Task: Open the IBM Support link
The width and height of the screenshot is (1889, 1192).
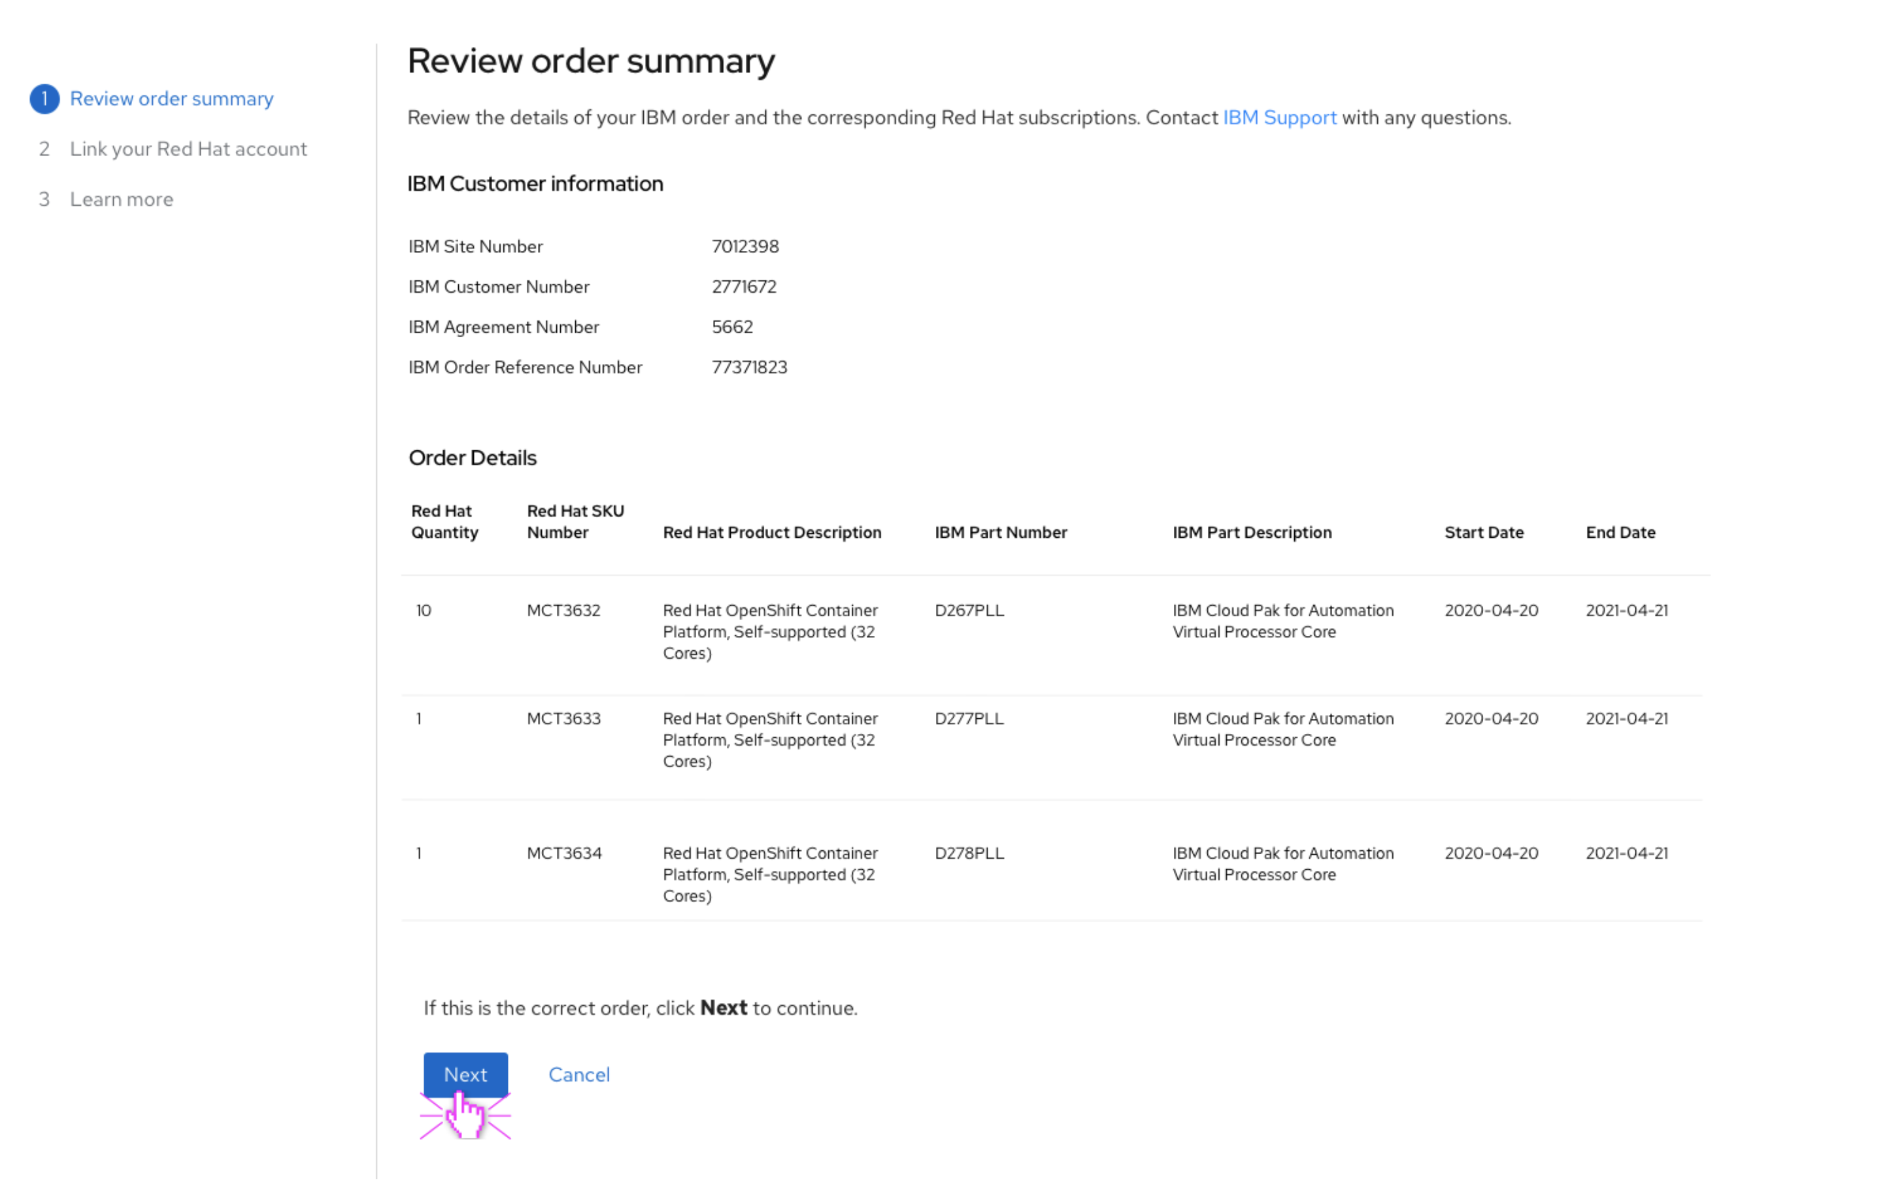Action: tap(1279, 118)
